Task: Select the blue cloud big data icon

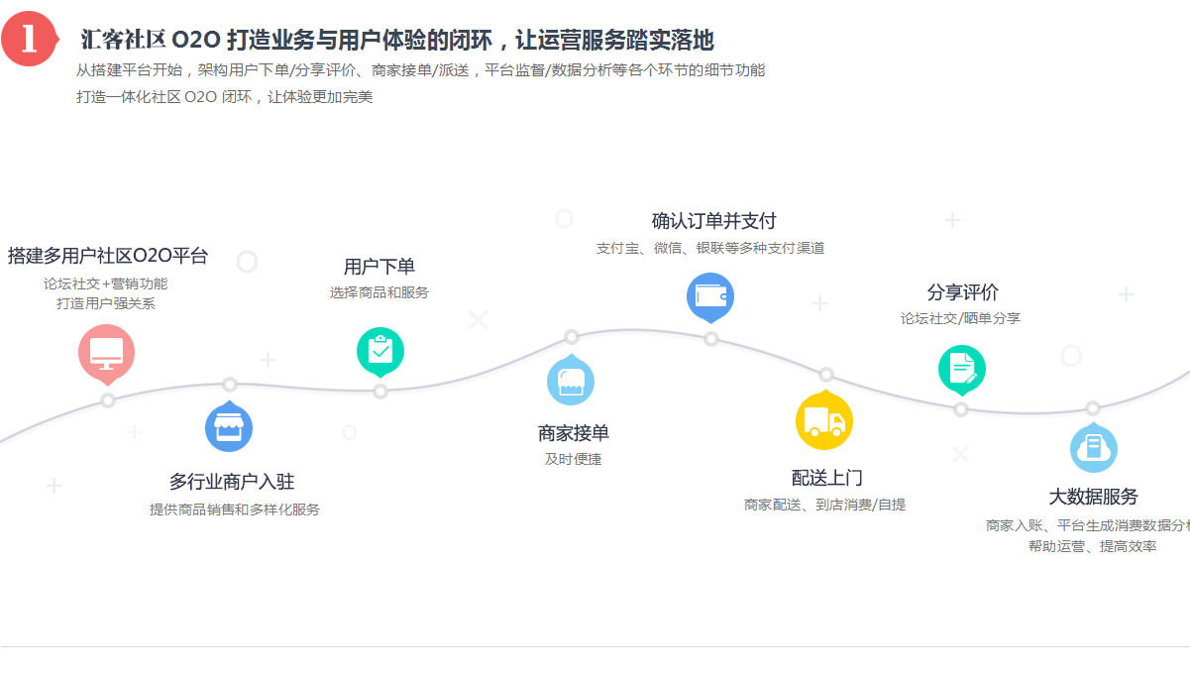Action: (x=1094, y=448)
